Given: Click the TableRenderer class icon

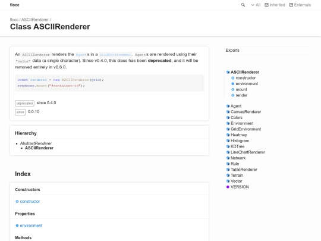Looking at the screenshot, I should [228, 170].
